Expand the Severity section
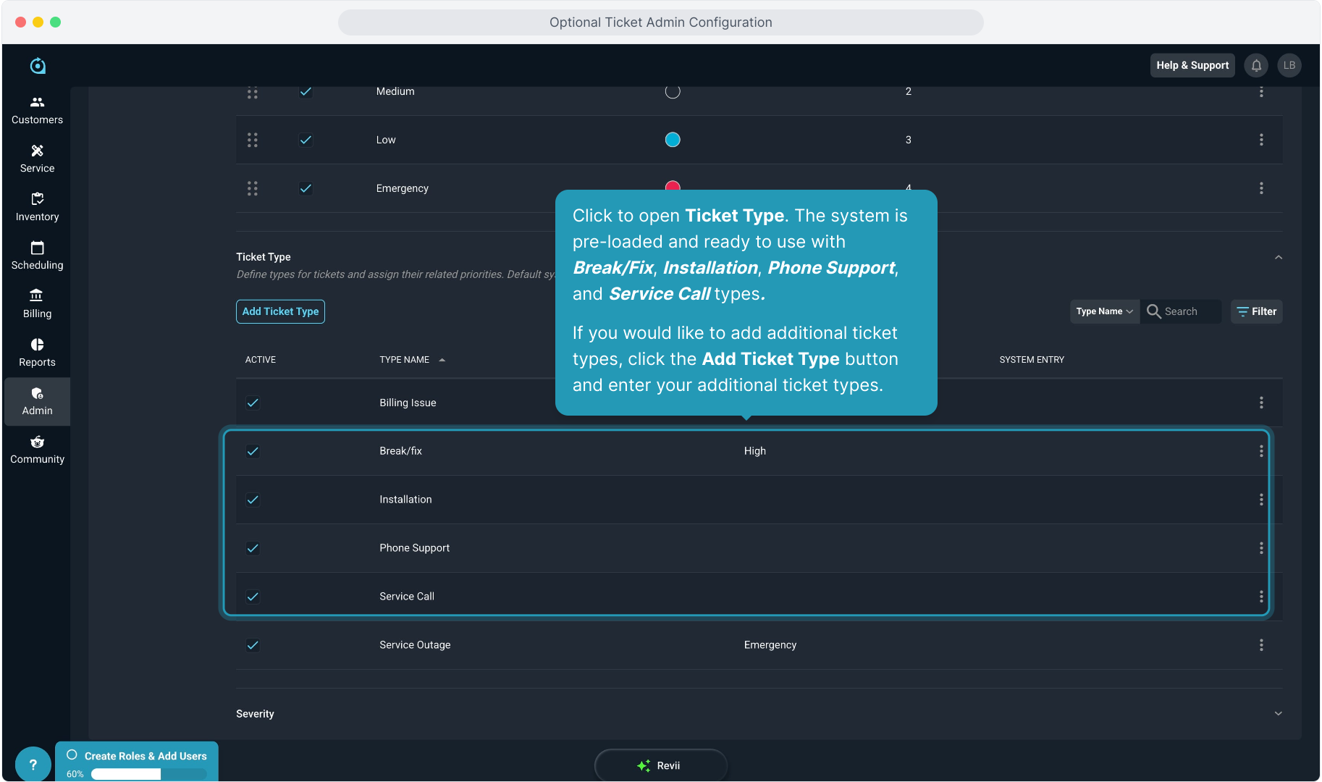The width and height of the screenshot is (1322, 782). 1278,713
